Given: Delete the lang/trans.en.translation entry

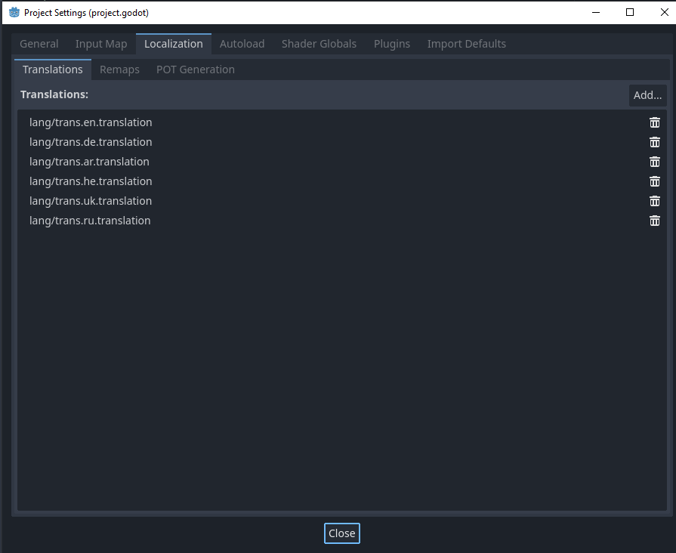Looking at the screenshot, I should pyautogui.click(x=654, y=122).
